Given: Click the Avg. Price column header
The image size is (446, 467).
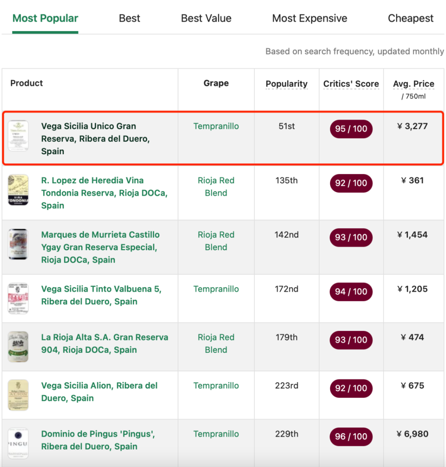Looking at the screenshot, I should (x=413, y=84).
